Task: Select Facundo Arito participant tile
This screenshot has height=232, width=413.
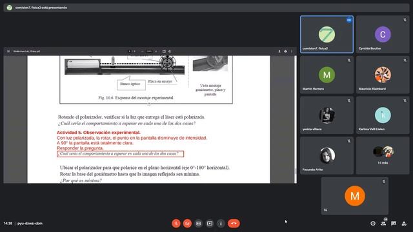Action: point(327,155)
